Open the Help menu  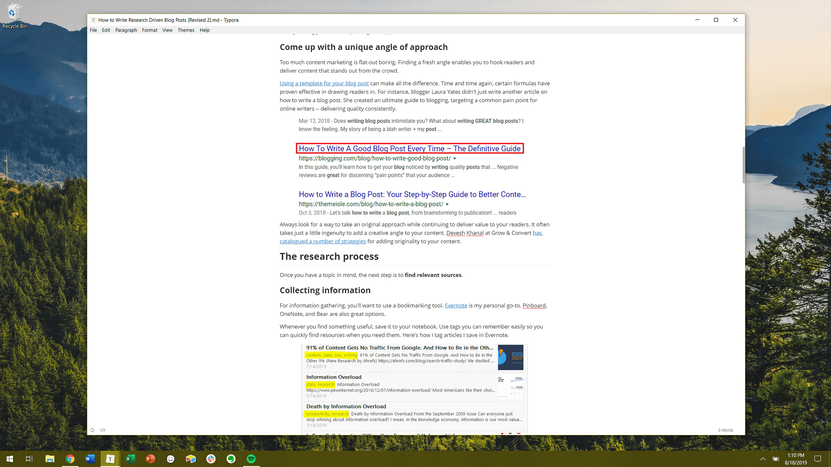[204, 30]
